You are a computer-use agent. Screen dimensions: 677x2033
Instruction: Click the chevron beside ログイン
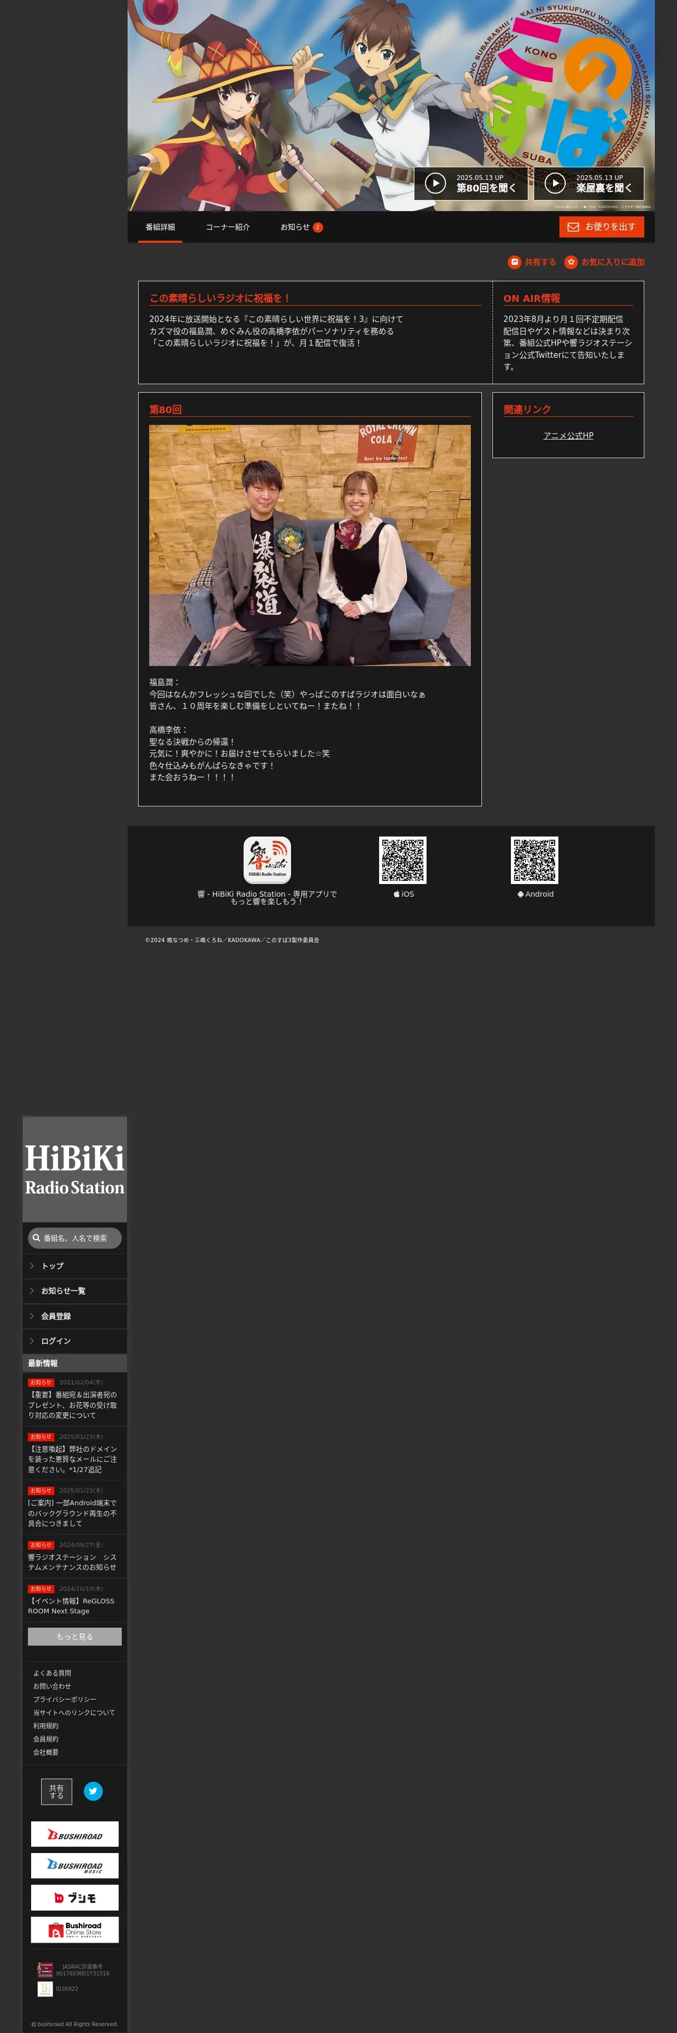pos(32,1341)
